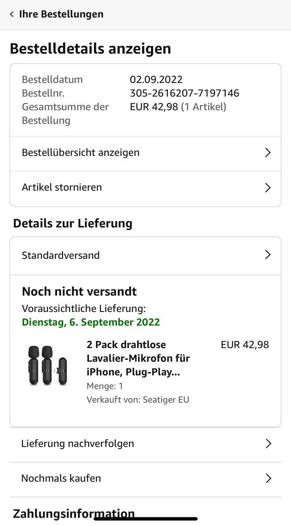The width and height of the screenshot is (291, 526).
Task: Tap the seller name Seatiger EU
Action: coord(166,399)
